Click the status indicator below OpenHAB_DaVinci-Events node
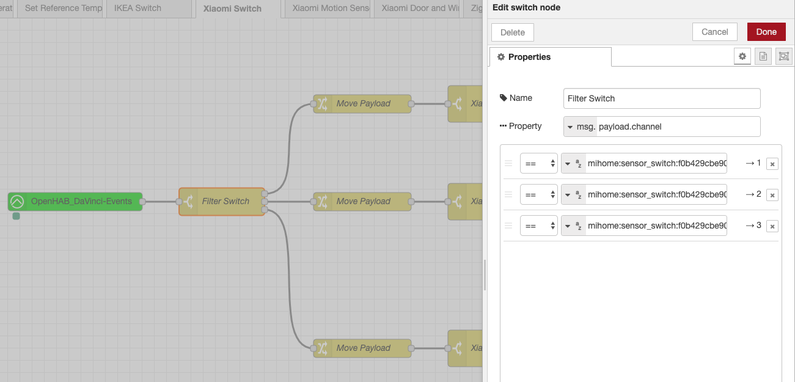Screen dimensions: 795x382 click(16, 216)
